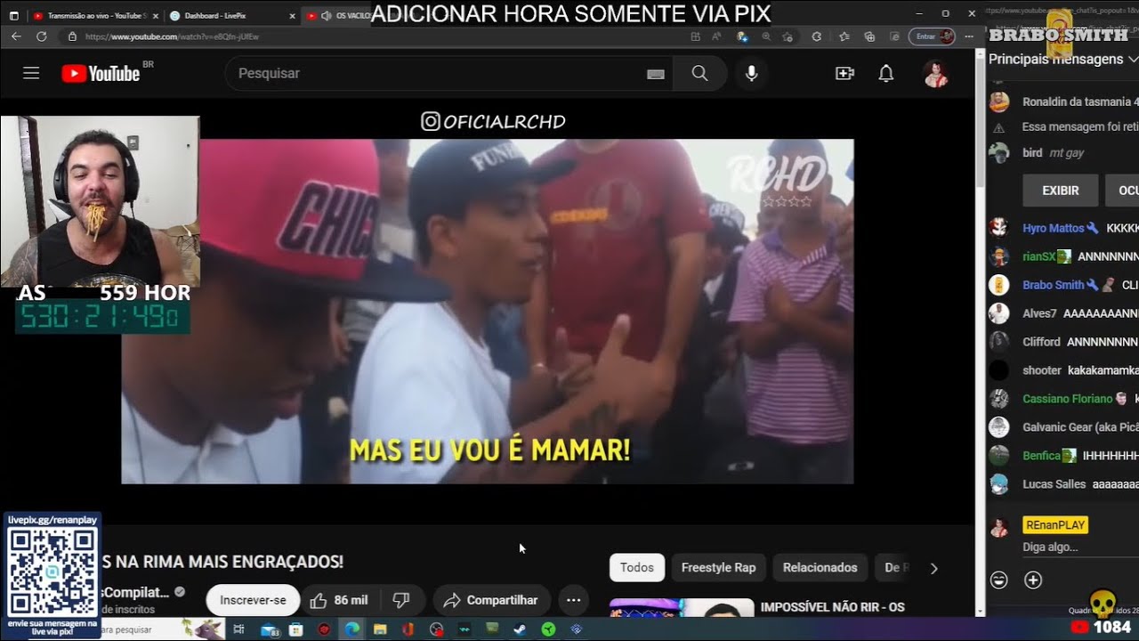
Task: Open the browser tab actions menu icon
Action: click(x=13, y=15)
